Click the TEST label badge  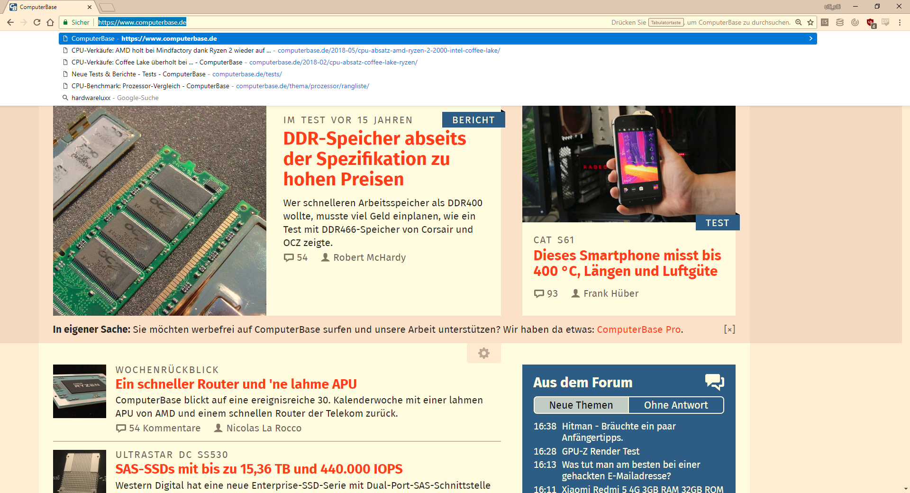(x=717, y=223)
